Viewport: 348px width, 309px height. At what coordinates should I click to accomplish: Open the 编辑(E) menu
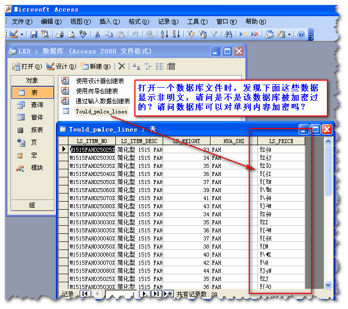pos(51,22)
